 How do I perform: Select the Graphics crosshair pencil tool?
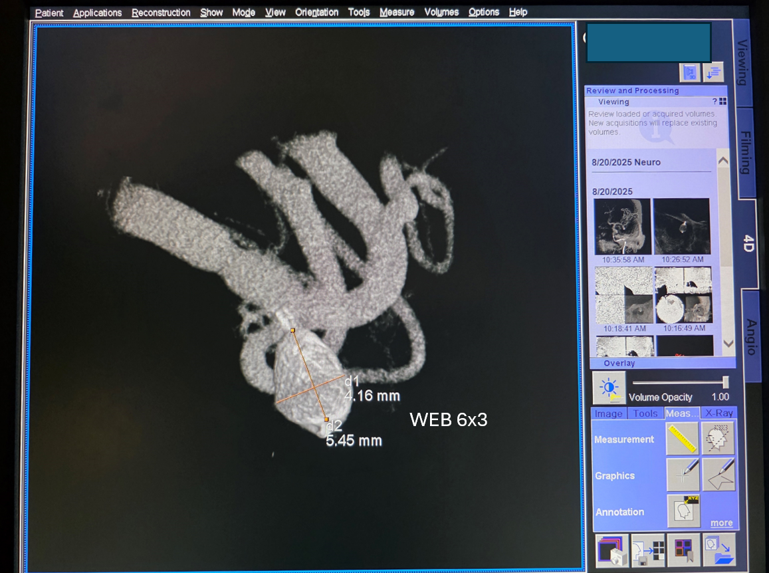tap(682, 475)
